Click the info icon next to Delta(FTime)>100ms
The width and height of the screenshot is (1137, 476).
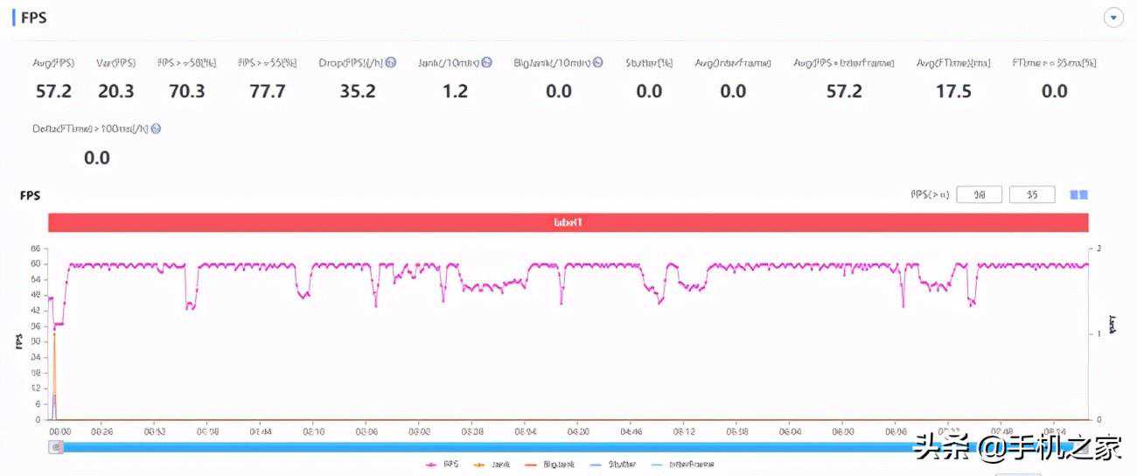click(x=156, y=129)
